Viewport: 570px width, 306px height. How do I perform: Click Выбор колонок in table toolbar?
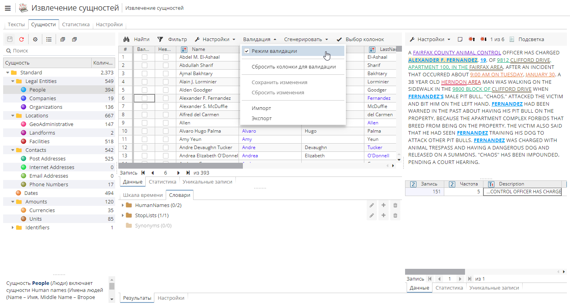coord(360,40)
